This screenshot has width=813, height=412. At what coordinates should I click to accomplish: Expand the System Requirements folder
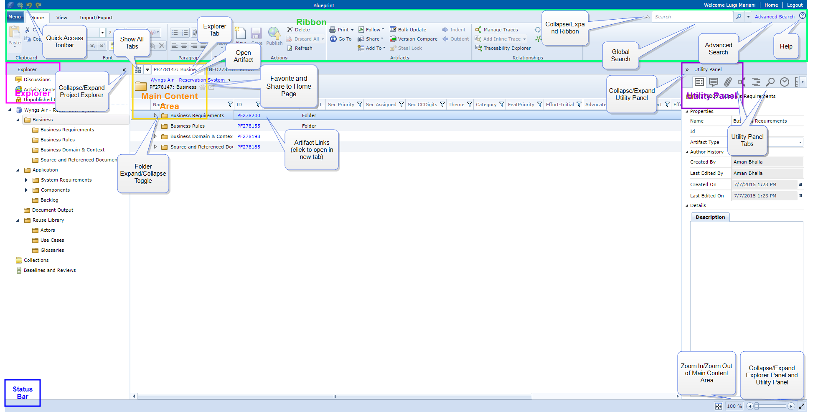26,180
